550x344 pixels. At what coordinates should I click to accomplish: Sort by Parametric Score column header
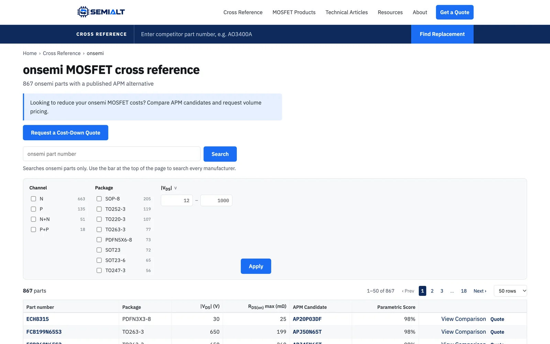[x=396, y=307]
